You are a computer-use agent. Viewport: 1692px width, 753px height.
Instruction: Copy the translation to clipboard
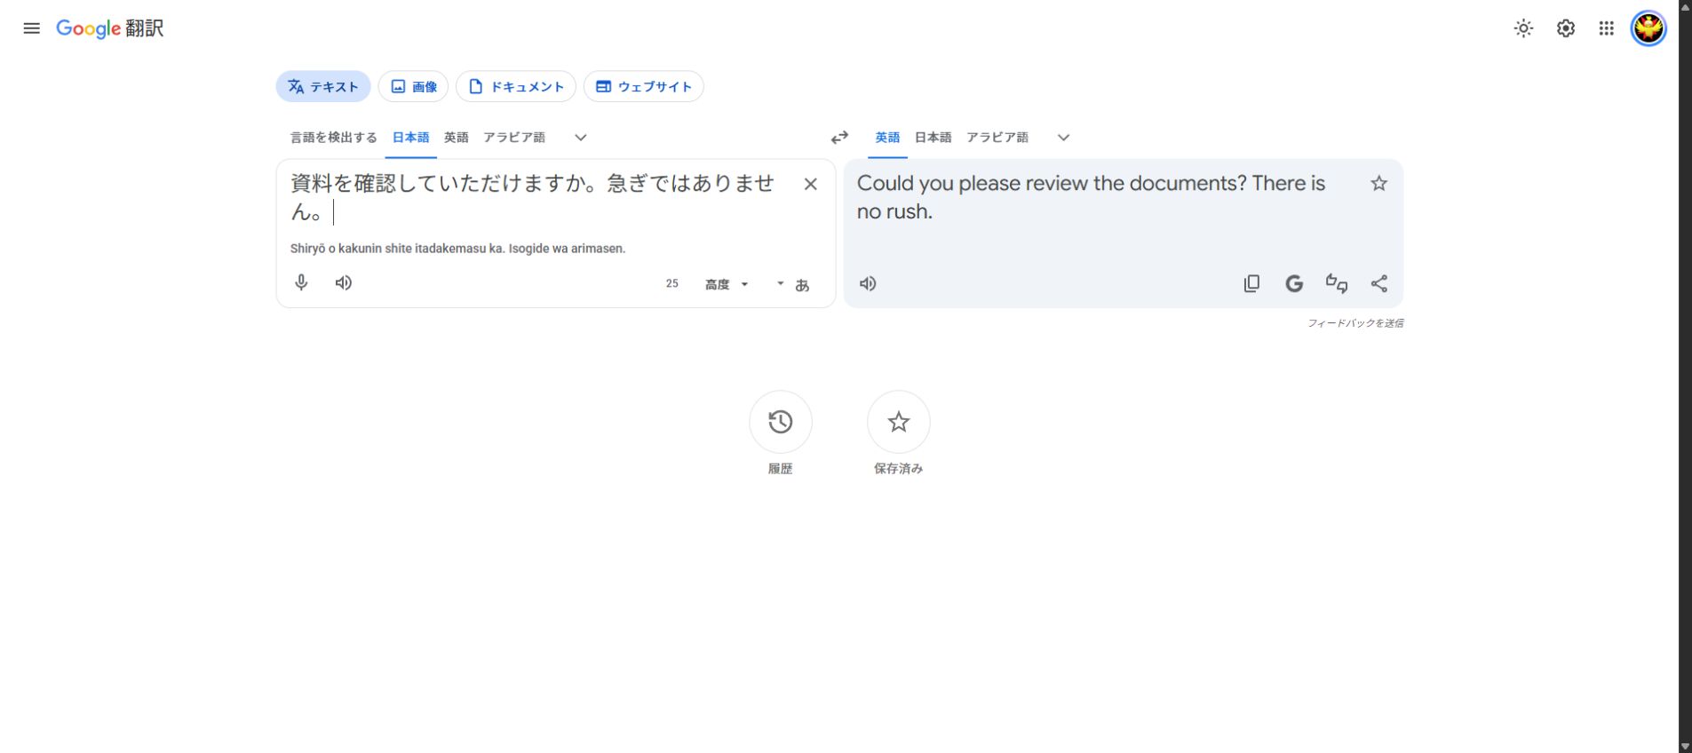point(1251,283)
